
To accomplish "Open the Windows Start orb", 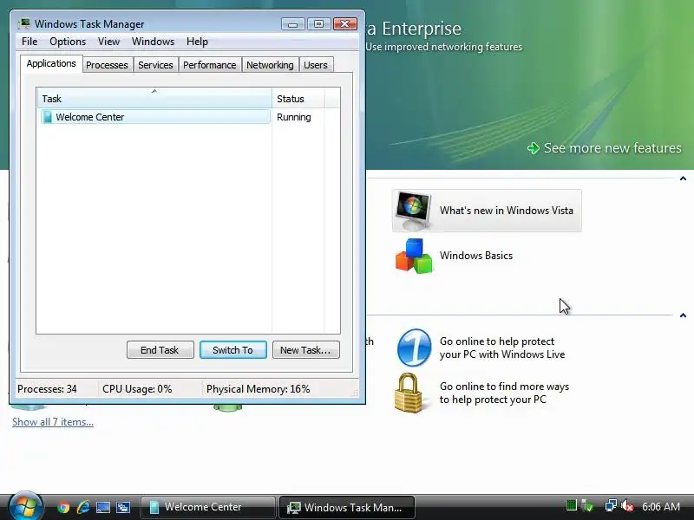I will 25,506.
